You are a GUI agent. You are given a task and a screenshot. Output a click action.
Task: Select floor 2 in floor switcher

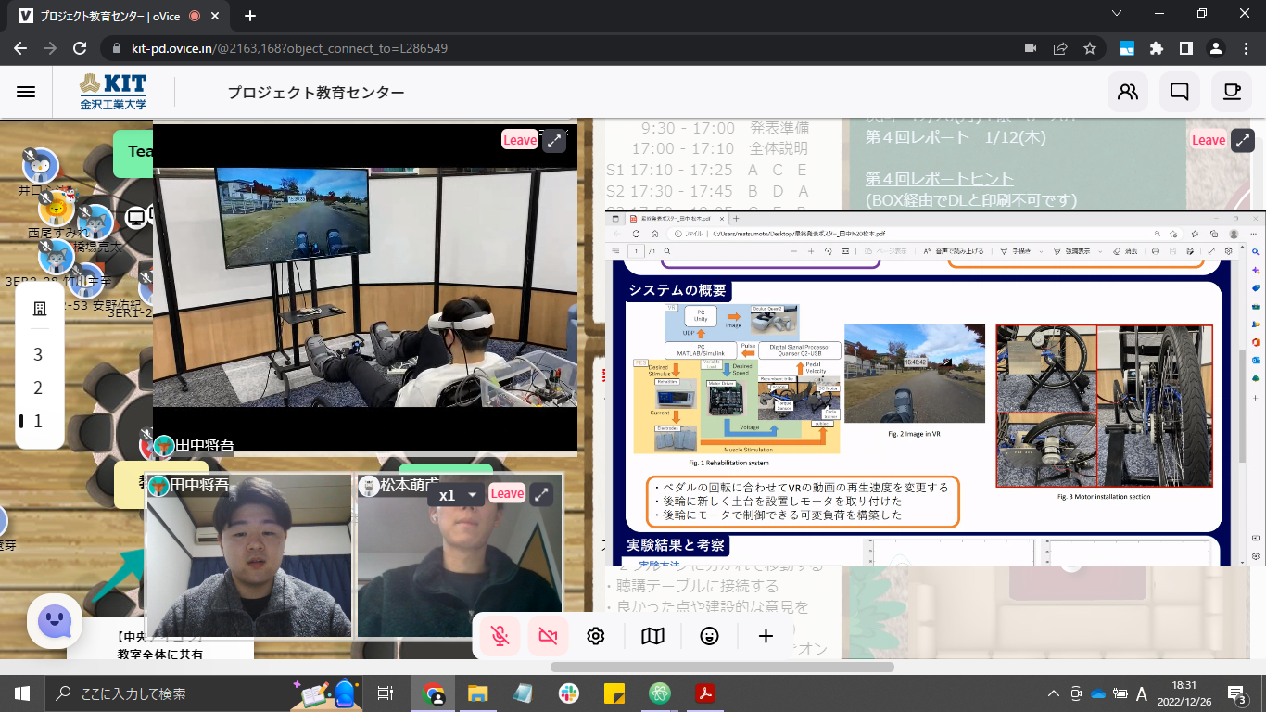[38, 388]
